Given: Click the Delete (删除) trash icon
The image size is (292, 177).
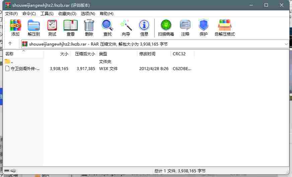Looking at the screenshot, I should [89, 28].
